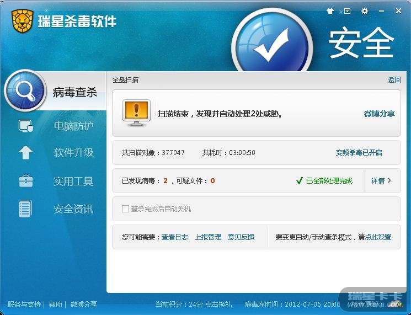The height and width of the screenshot is (315, 411).
Task: Click 点击换礼 points link
Action: [x=218, y=305]
